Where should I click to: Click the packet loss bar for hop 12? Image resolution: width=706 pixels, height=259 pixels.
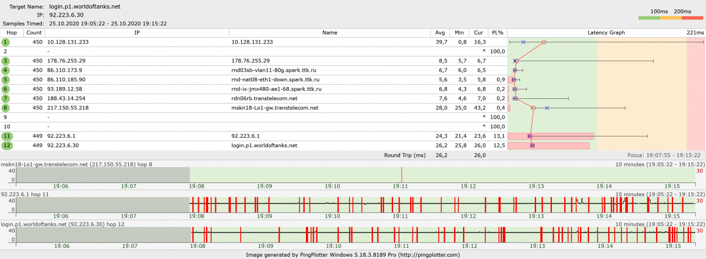548,145
